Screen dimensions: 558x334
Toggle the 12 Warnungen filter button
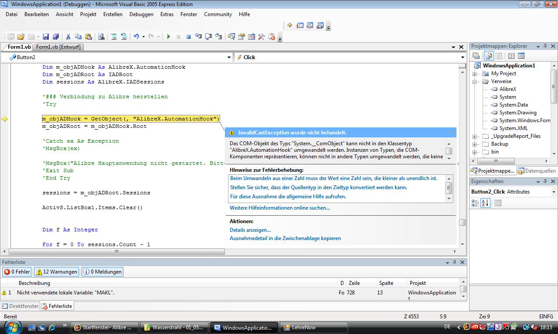(x=56, y=272)
